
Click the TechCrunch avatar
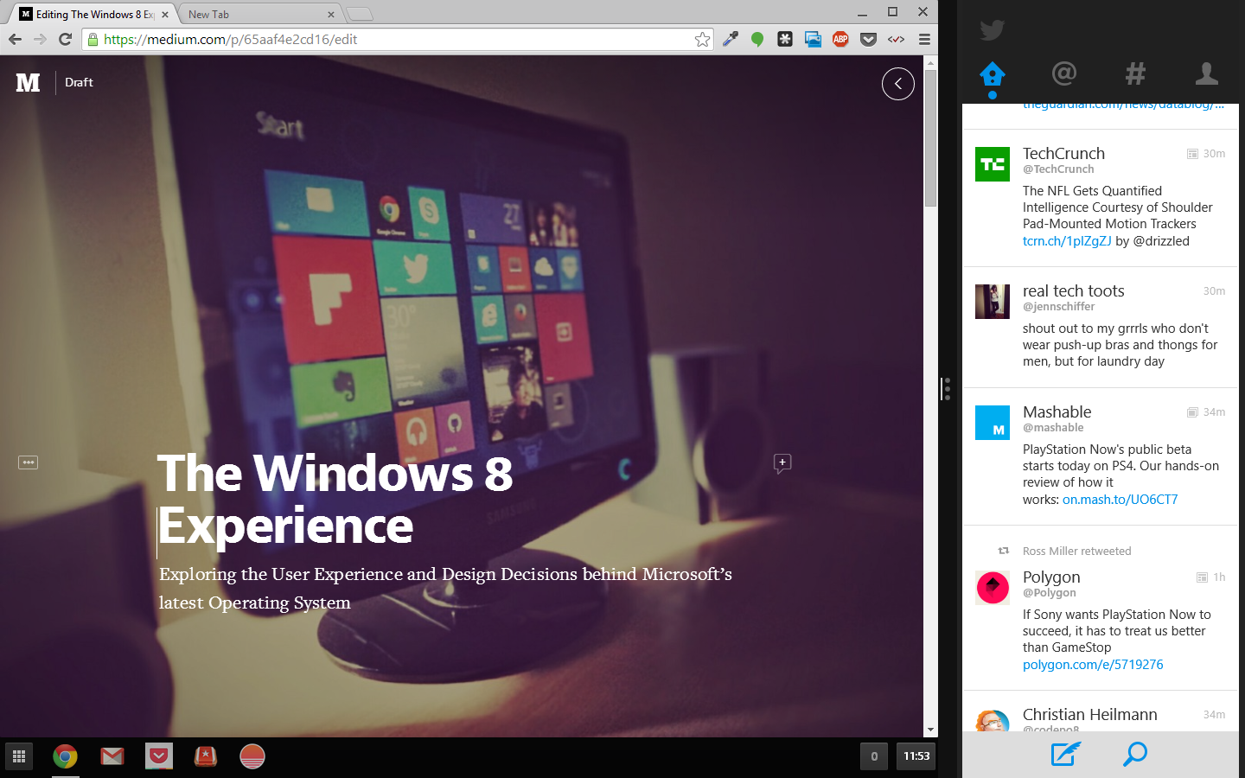pos(993,164)
